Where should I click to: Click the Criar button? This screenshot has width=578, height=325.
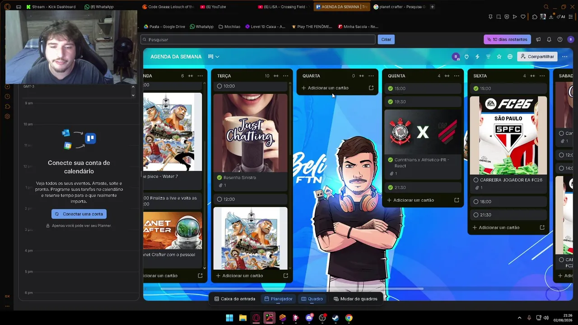coord(386,39)
